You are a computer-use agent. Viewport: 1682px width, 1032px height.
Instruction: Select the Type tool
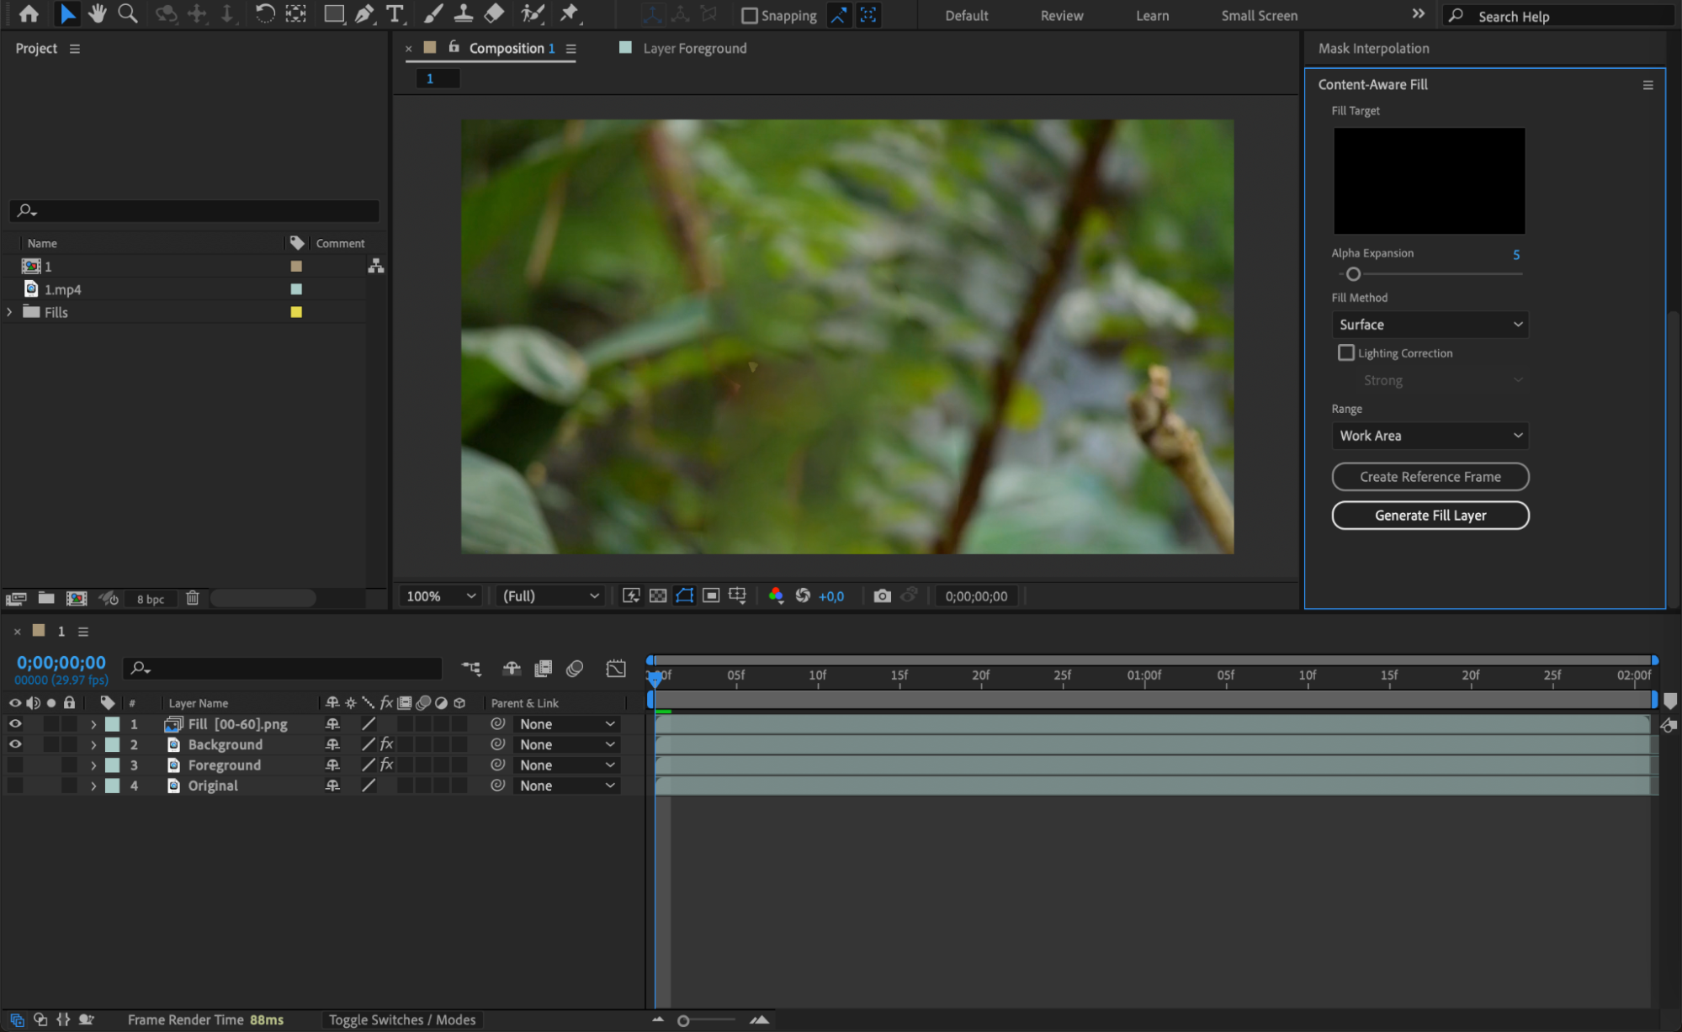[394, 13]
